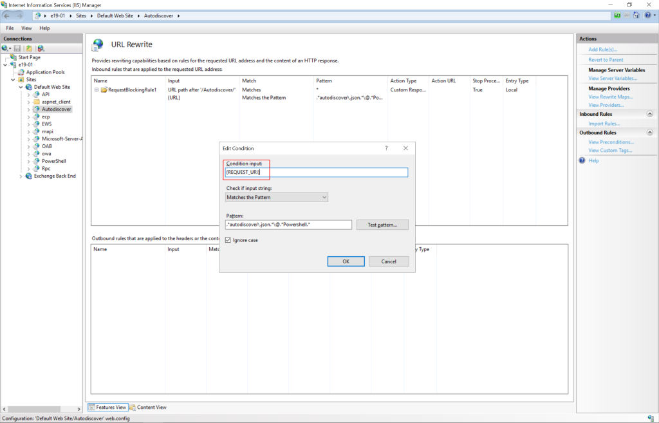Click inside the Condition input field
Image resolution: width=659 pixels, height=423 pixels.
click(x=316, y=172)
